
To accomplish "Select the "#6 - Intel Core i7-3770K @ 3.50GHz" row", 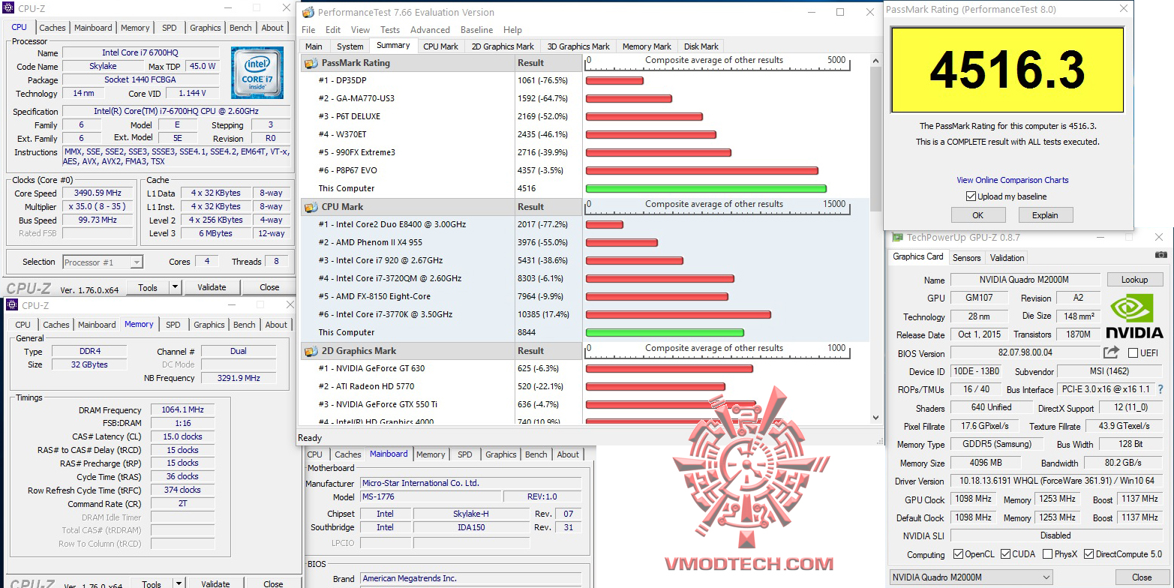I will (x=442, y=314).
